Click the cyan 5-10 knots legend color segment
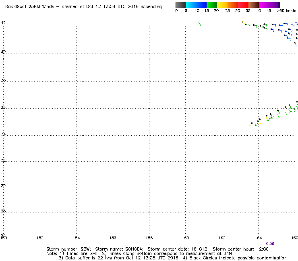The width and height of the screenshot is (298, 261). 191,5
